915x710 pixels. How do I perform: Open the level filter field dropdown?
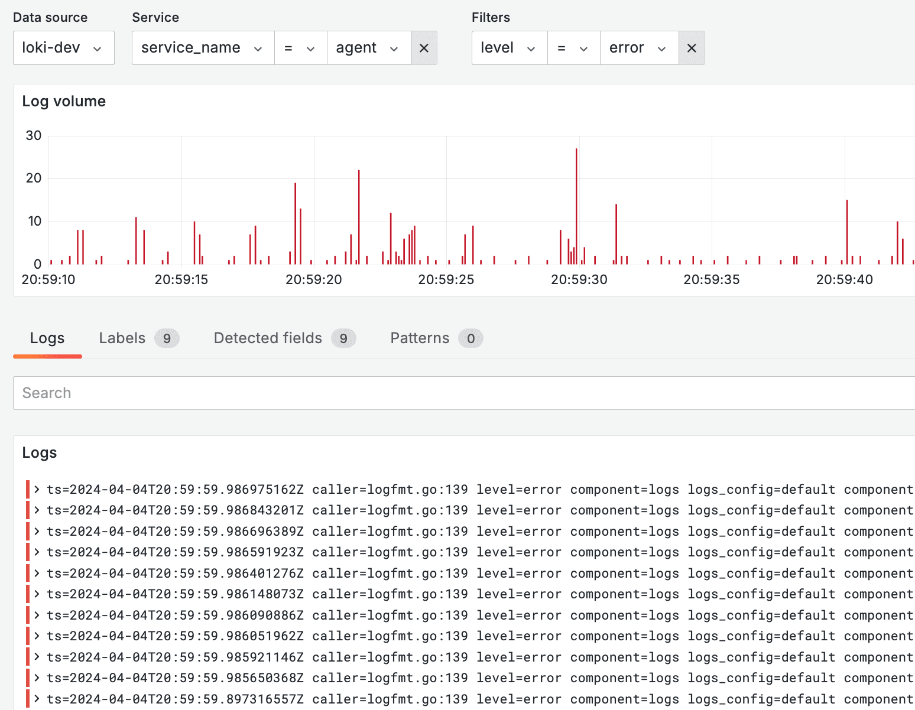tap(508, 48)
